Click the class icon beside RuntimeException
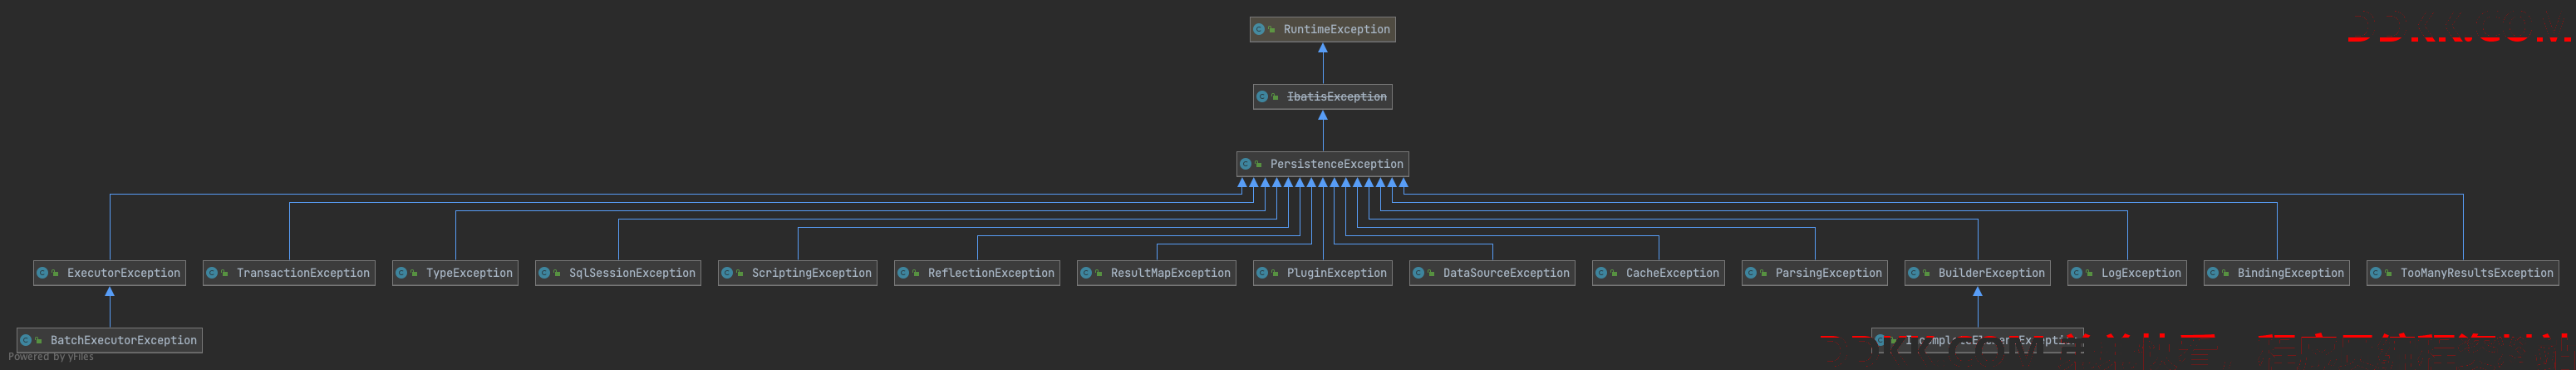 [x=1259, y=30]
